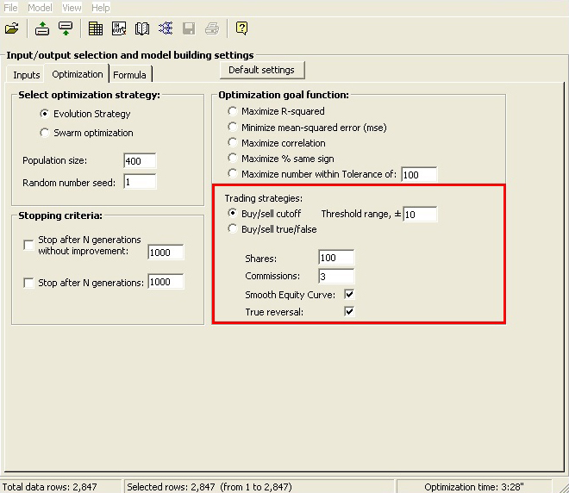Click the Commissions input field
Image resolution: width=569 pixels, height=493 pixels.
click(335, 277)
